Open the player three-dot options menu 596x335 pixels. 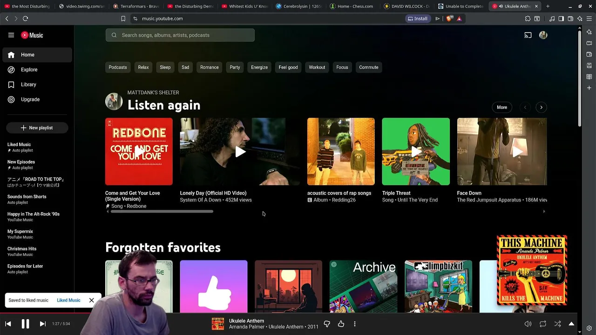355,324
